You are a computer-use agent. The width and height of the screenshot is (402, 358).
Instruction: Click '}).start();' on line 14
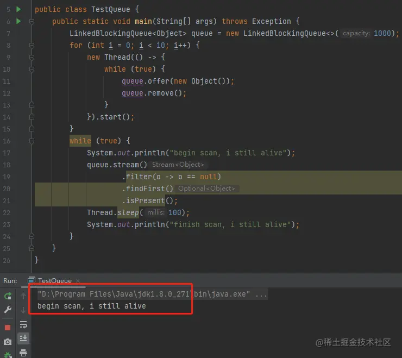(x=110, y=117)
